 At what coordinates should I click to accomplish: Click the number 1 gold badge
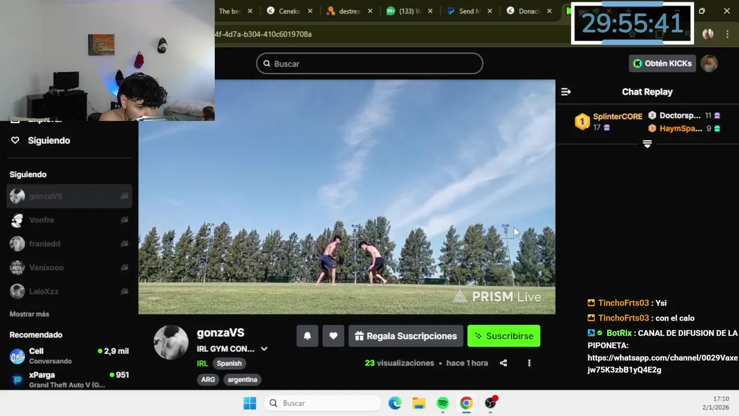tap(582, 122)
